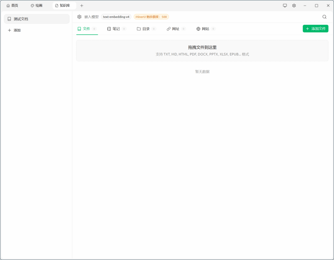Open the 网址 tab
Screen dimensions: 334x260
pyautogui.click(x=175, y=29)
